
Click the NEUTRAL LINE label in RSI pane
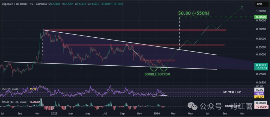[232, 92]
